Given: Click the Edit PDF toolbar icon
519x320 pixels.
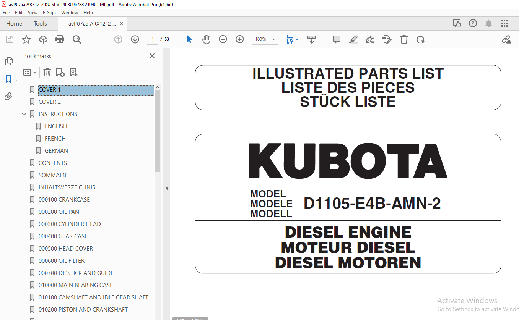Looking at the screenshot, I should point(387,39).
